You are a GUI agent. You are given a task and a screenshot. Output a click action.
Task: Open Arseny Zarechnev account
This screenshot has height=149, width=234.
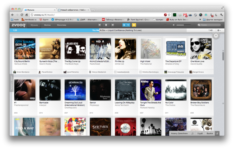point(179,134)
